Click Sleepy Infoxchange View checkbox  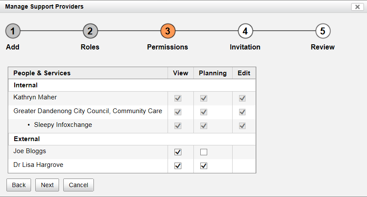[178, 126]
